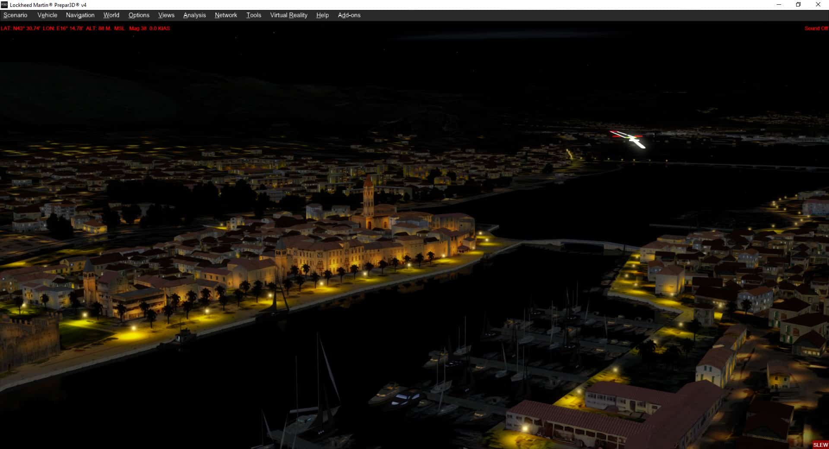Open the Vehicle menu
The width and height of the screenshot is (829, 449).
click(x=47, y=15)
